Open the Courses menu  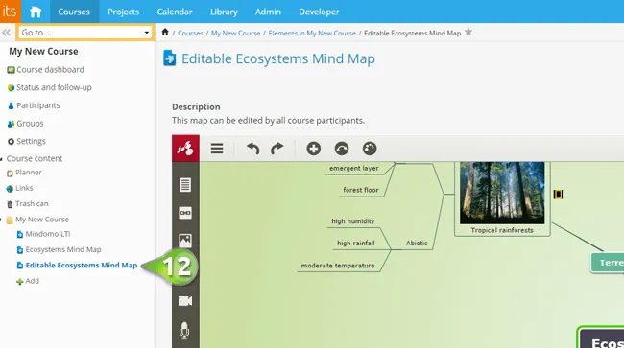(74, 12)
